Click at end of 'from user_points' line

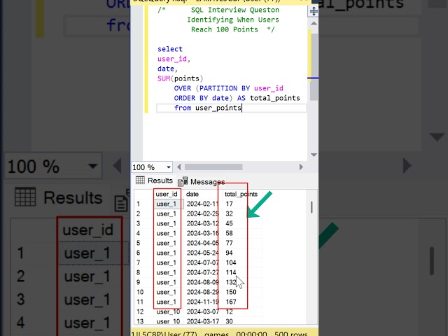click(x=241, y=108)
